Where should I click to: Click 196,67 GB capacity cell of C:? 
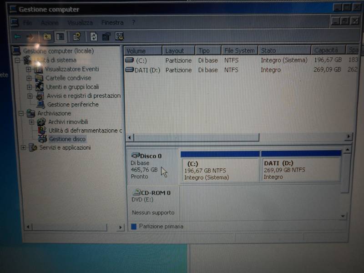328,60
